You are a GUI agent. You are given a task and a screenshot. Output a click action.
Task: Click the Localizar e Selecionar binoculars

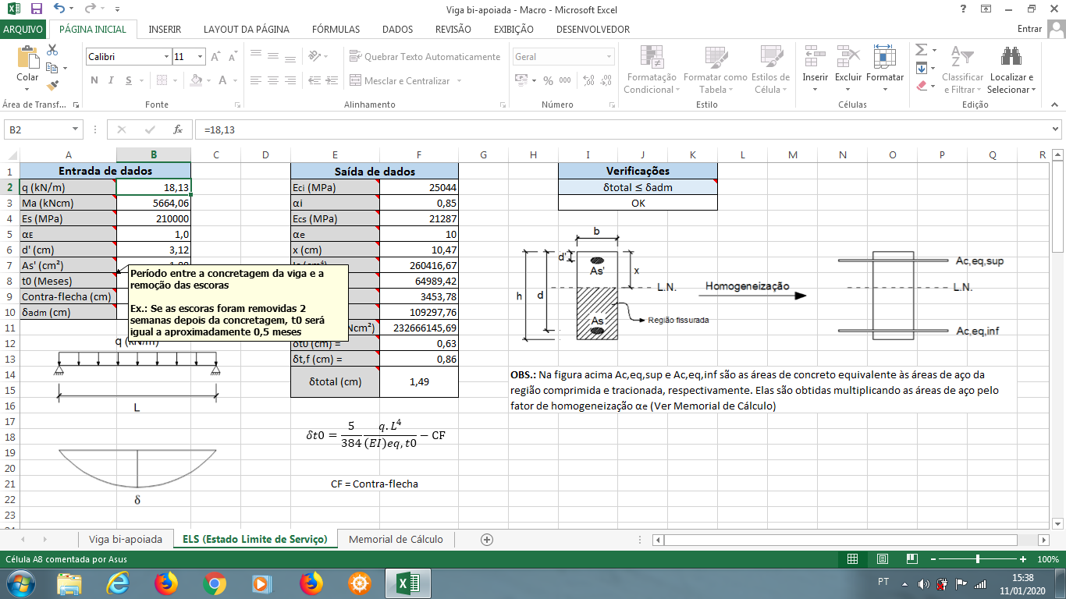coord(1011,56)
